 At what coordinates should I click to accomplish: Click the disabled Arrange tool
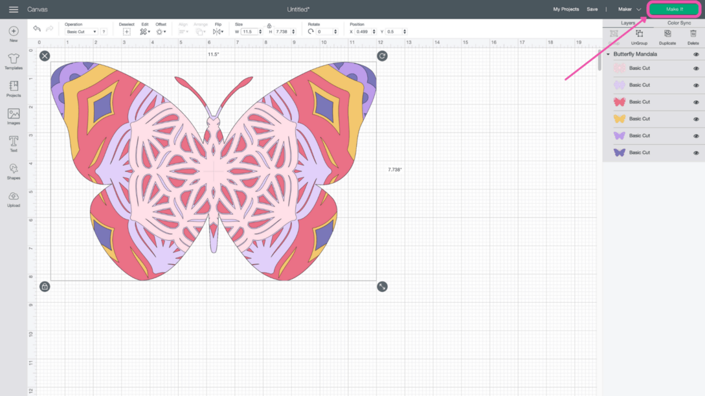(200, 29)
